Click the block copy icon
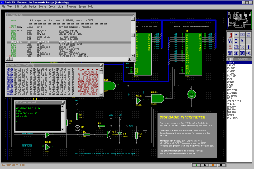 point(230,53)
